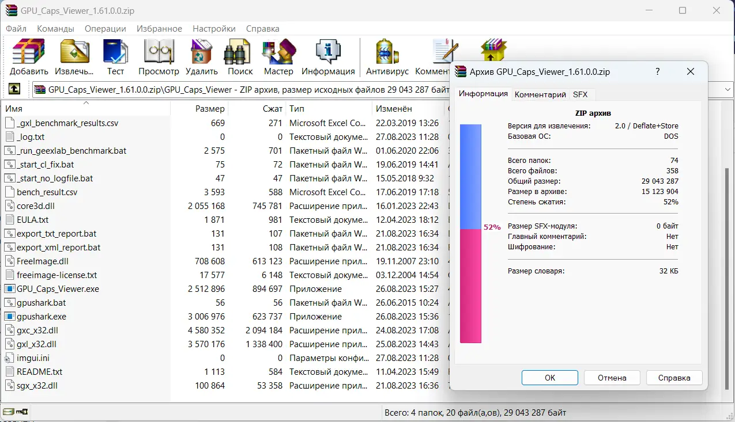The width and height of the screenshot is (735, 422).
Task: Select the GPU_Caps_Viewer.exe file icon
Action: coord(9,288)
